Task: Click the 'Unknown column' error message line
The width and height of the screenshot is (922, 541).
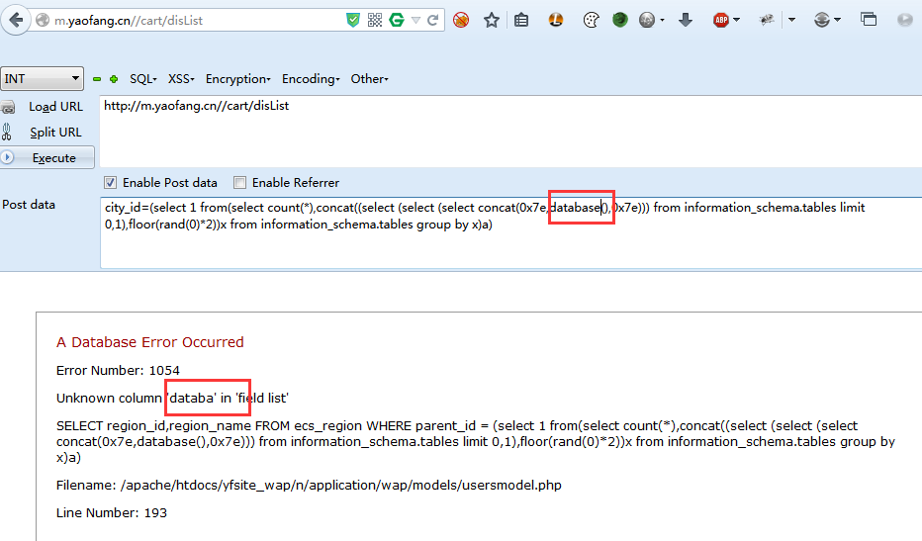Action: click(172, 399)
